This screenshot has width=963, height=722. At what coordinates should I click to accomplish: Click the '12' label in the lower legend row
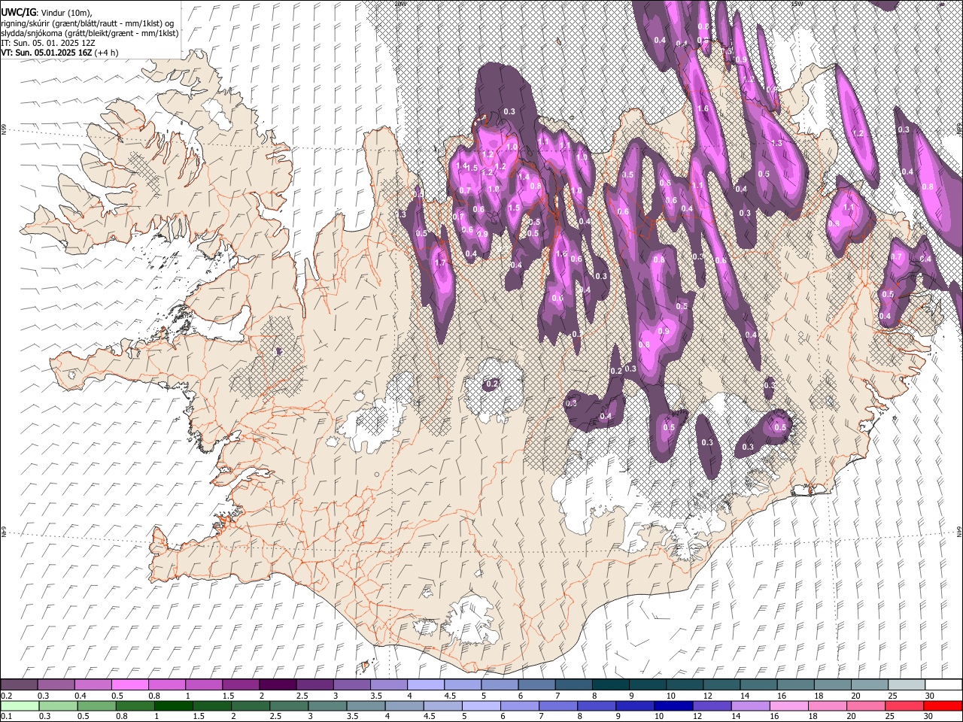coord(697,716)
